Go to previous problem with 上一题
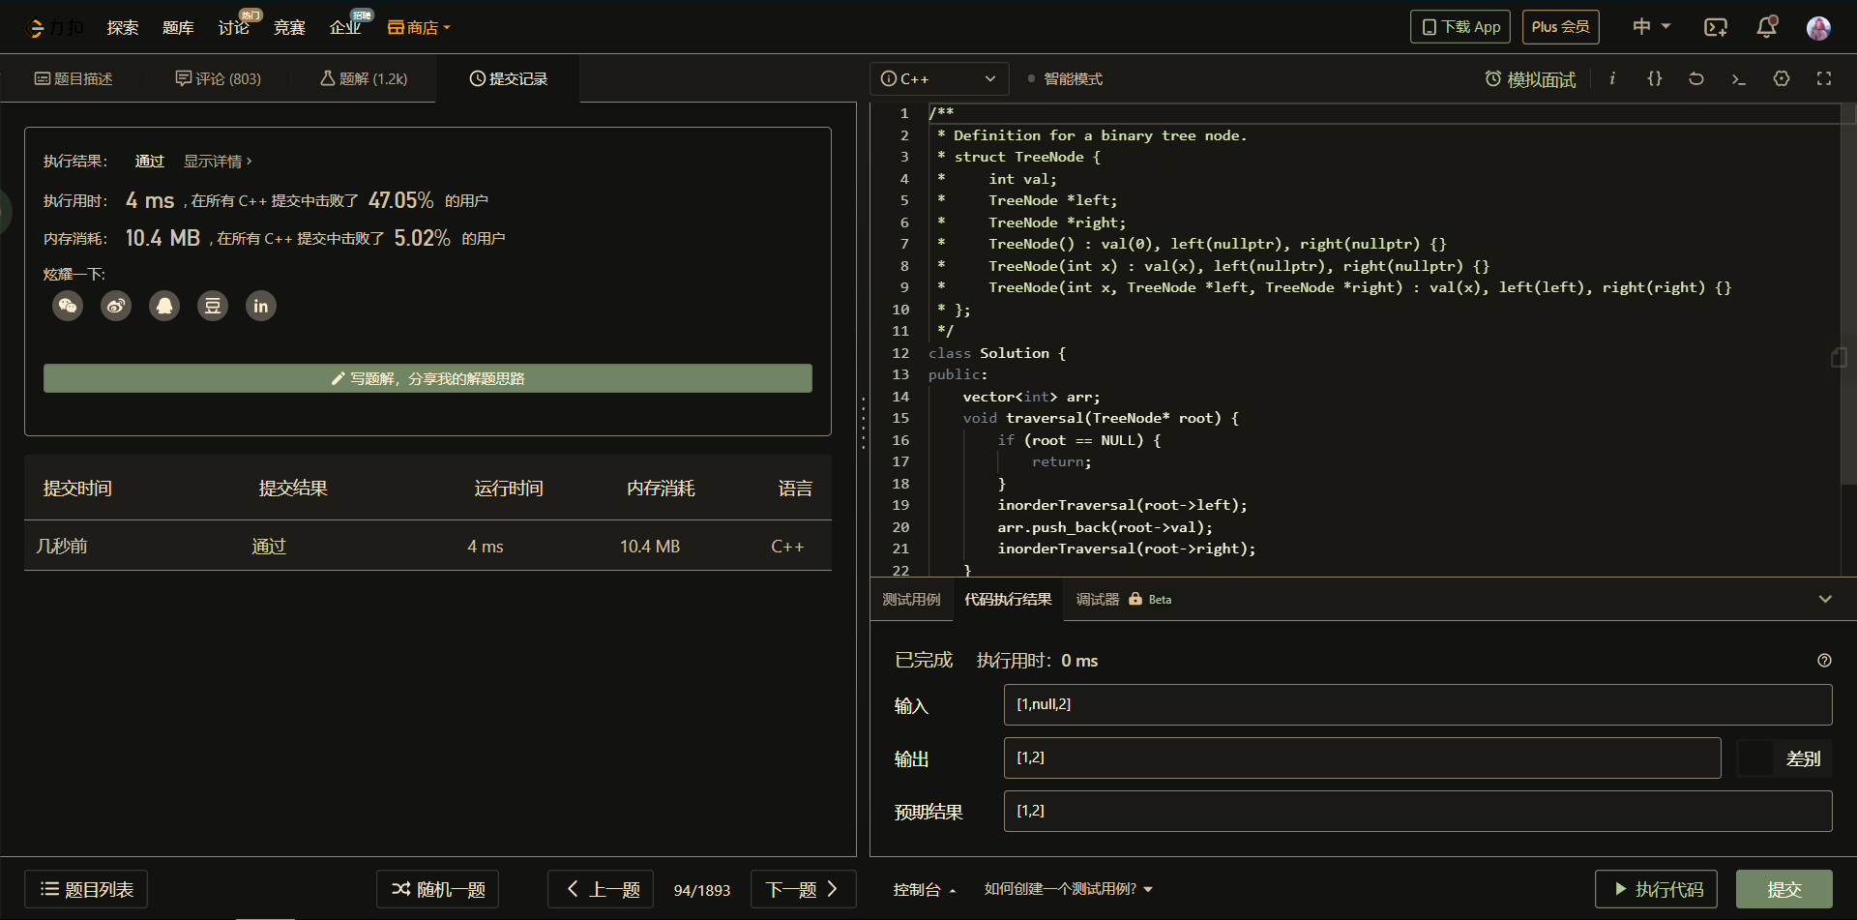This screenshot has height=920, width=1857. pyautogui.click(x=601, y=889)
